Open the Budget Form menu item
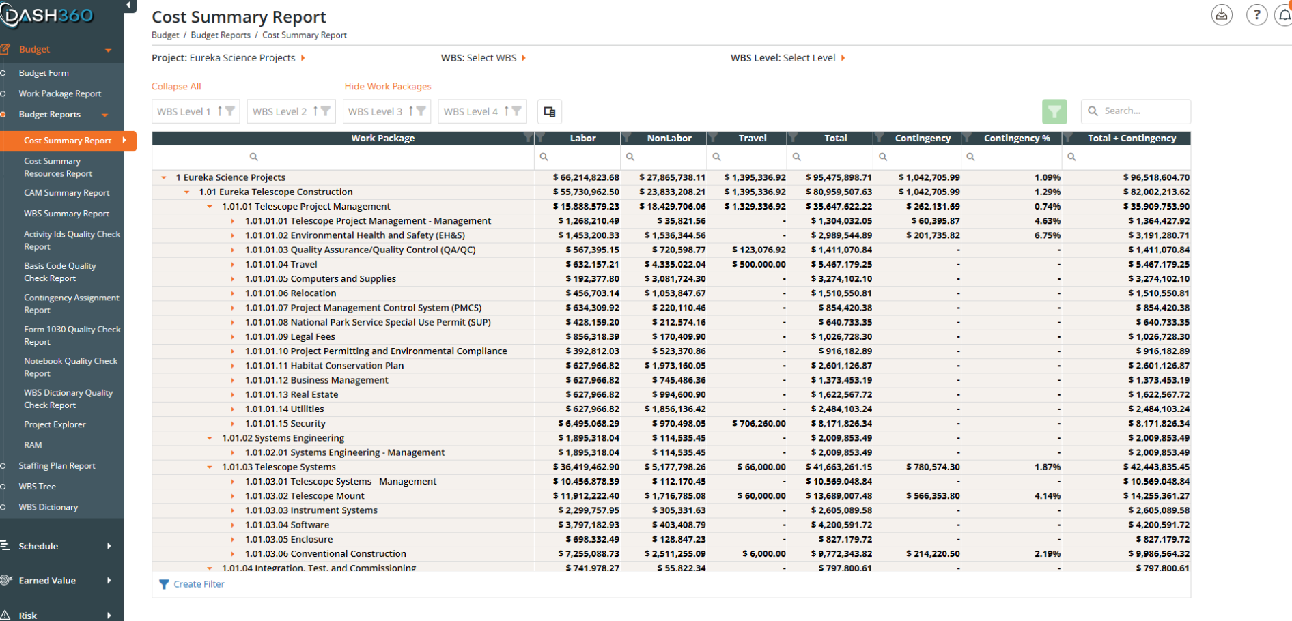Screen dimensions: 1292x621 (x=44, y=73)
